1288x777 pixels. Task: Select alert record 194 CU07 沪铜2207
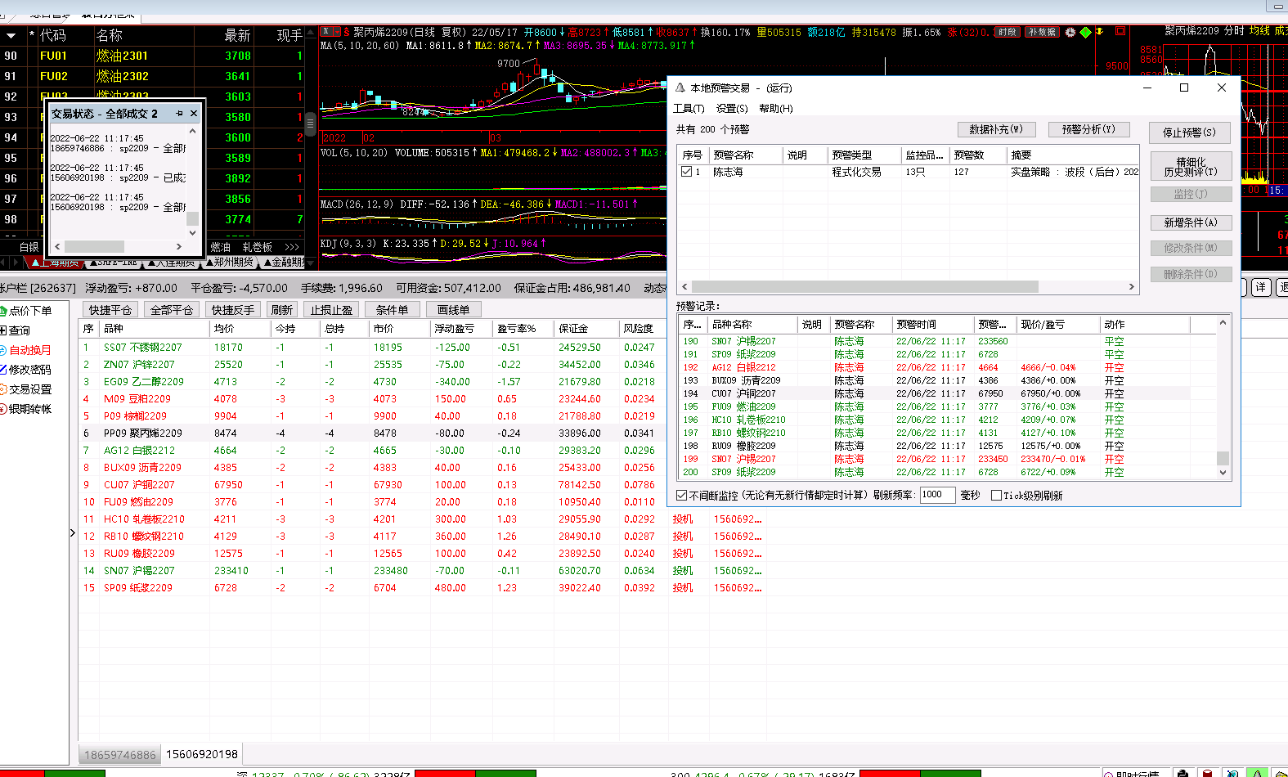point(949,393)
